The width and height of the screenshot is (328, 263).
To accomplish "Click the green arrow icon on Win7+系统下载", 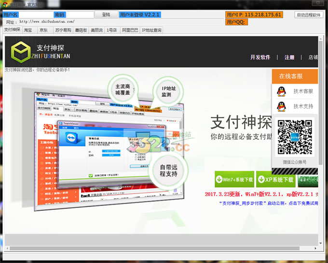I will 219,179.
